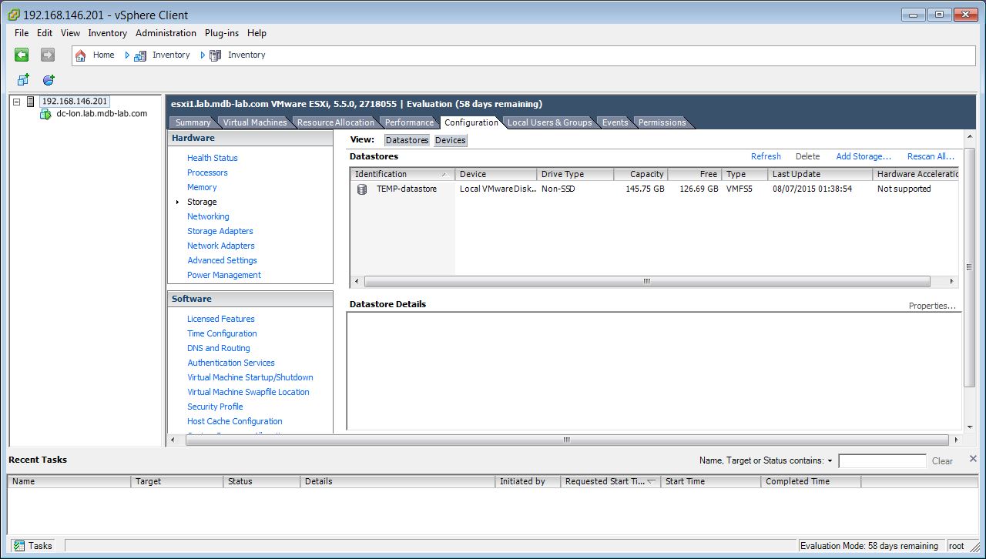The height and width of the screenshot is (559, 986).
Task: Click the new virtual machine toolbar icon
Action: pos(23,80)
